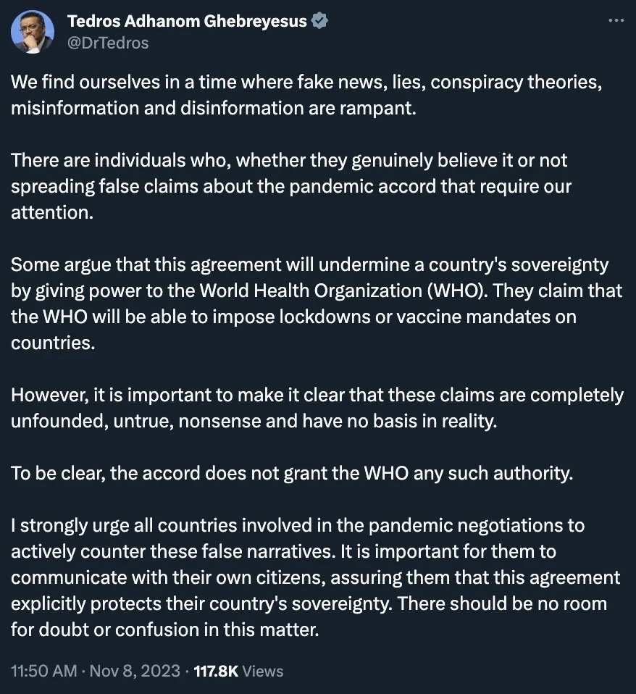Image resolution: width=636 pixels, height=694 pixels.
Task: Click the paragraph starting 'I strongly urge'
Action: 316,577
